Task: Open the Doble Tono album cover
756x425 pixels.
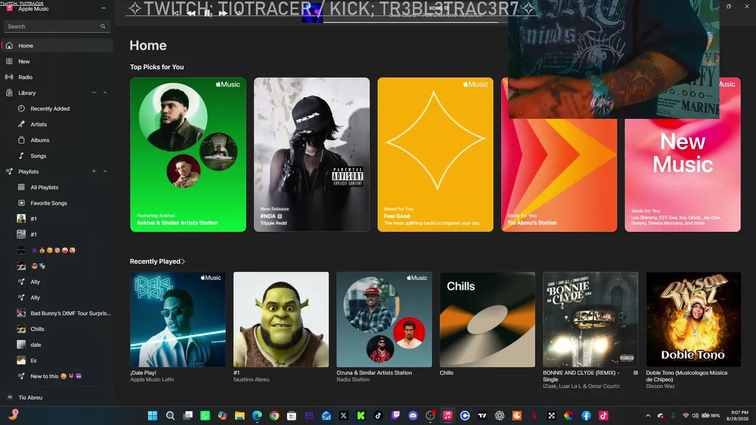Action: (693, 319)
